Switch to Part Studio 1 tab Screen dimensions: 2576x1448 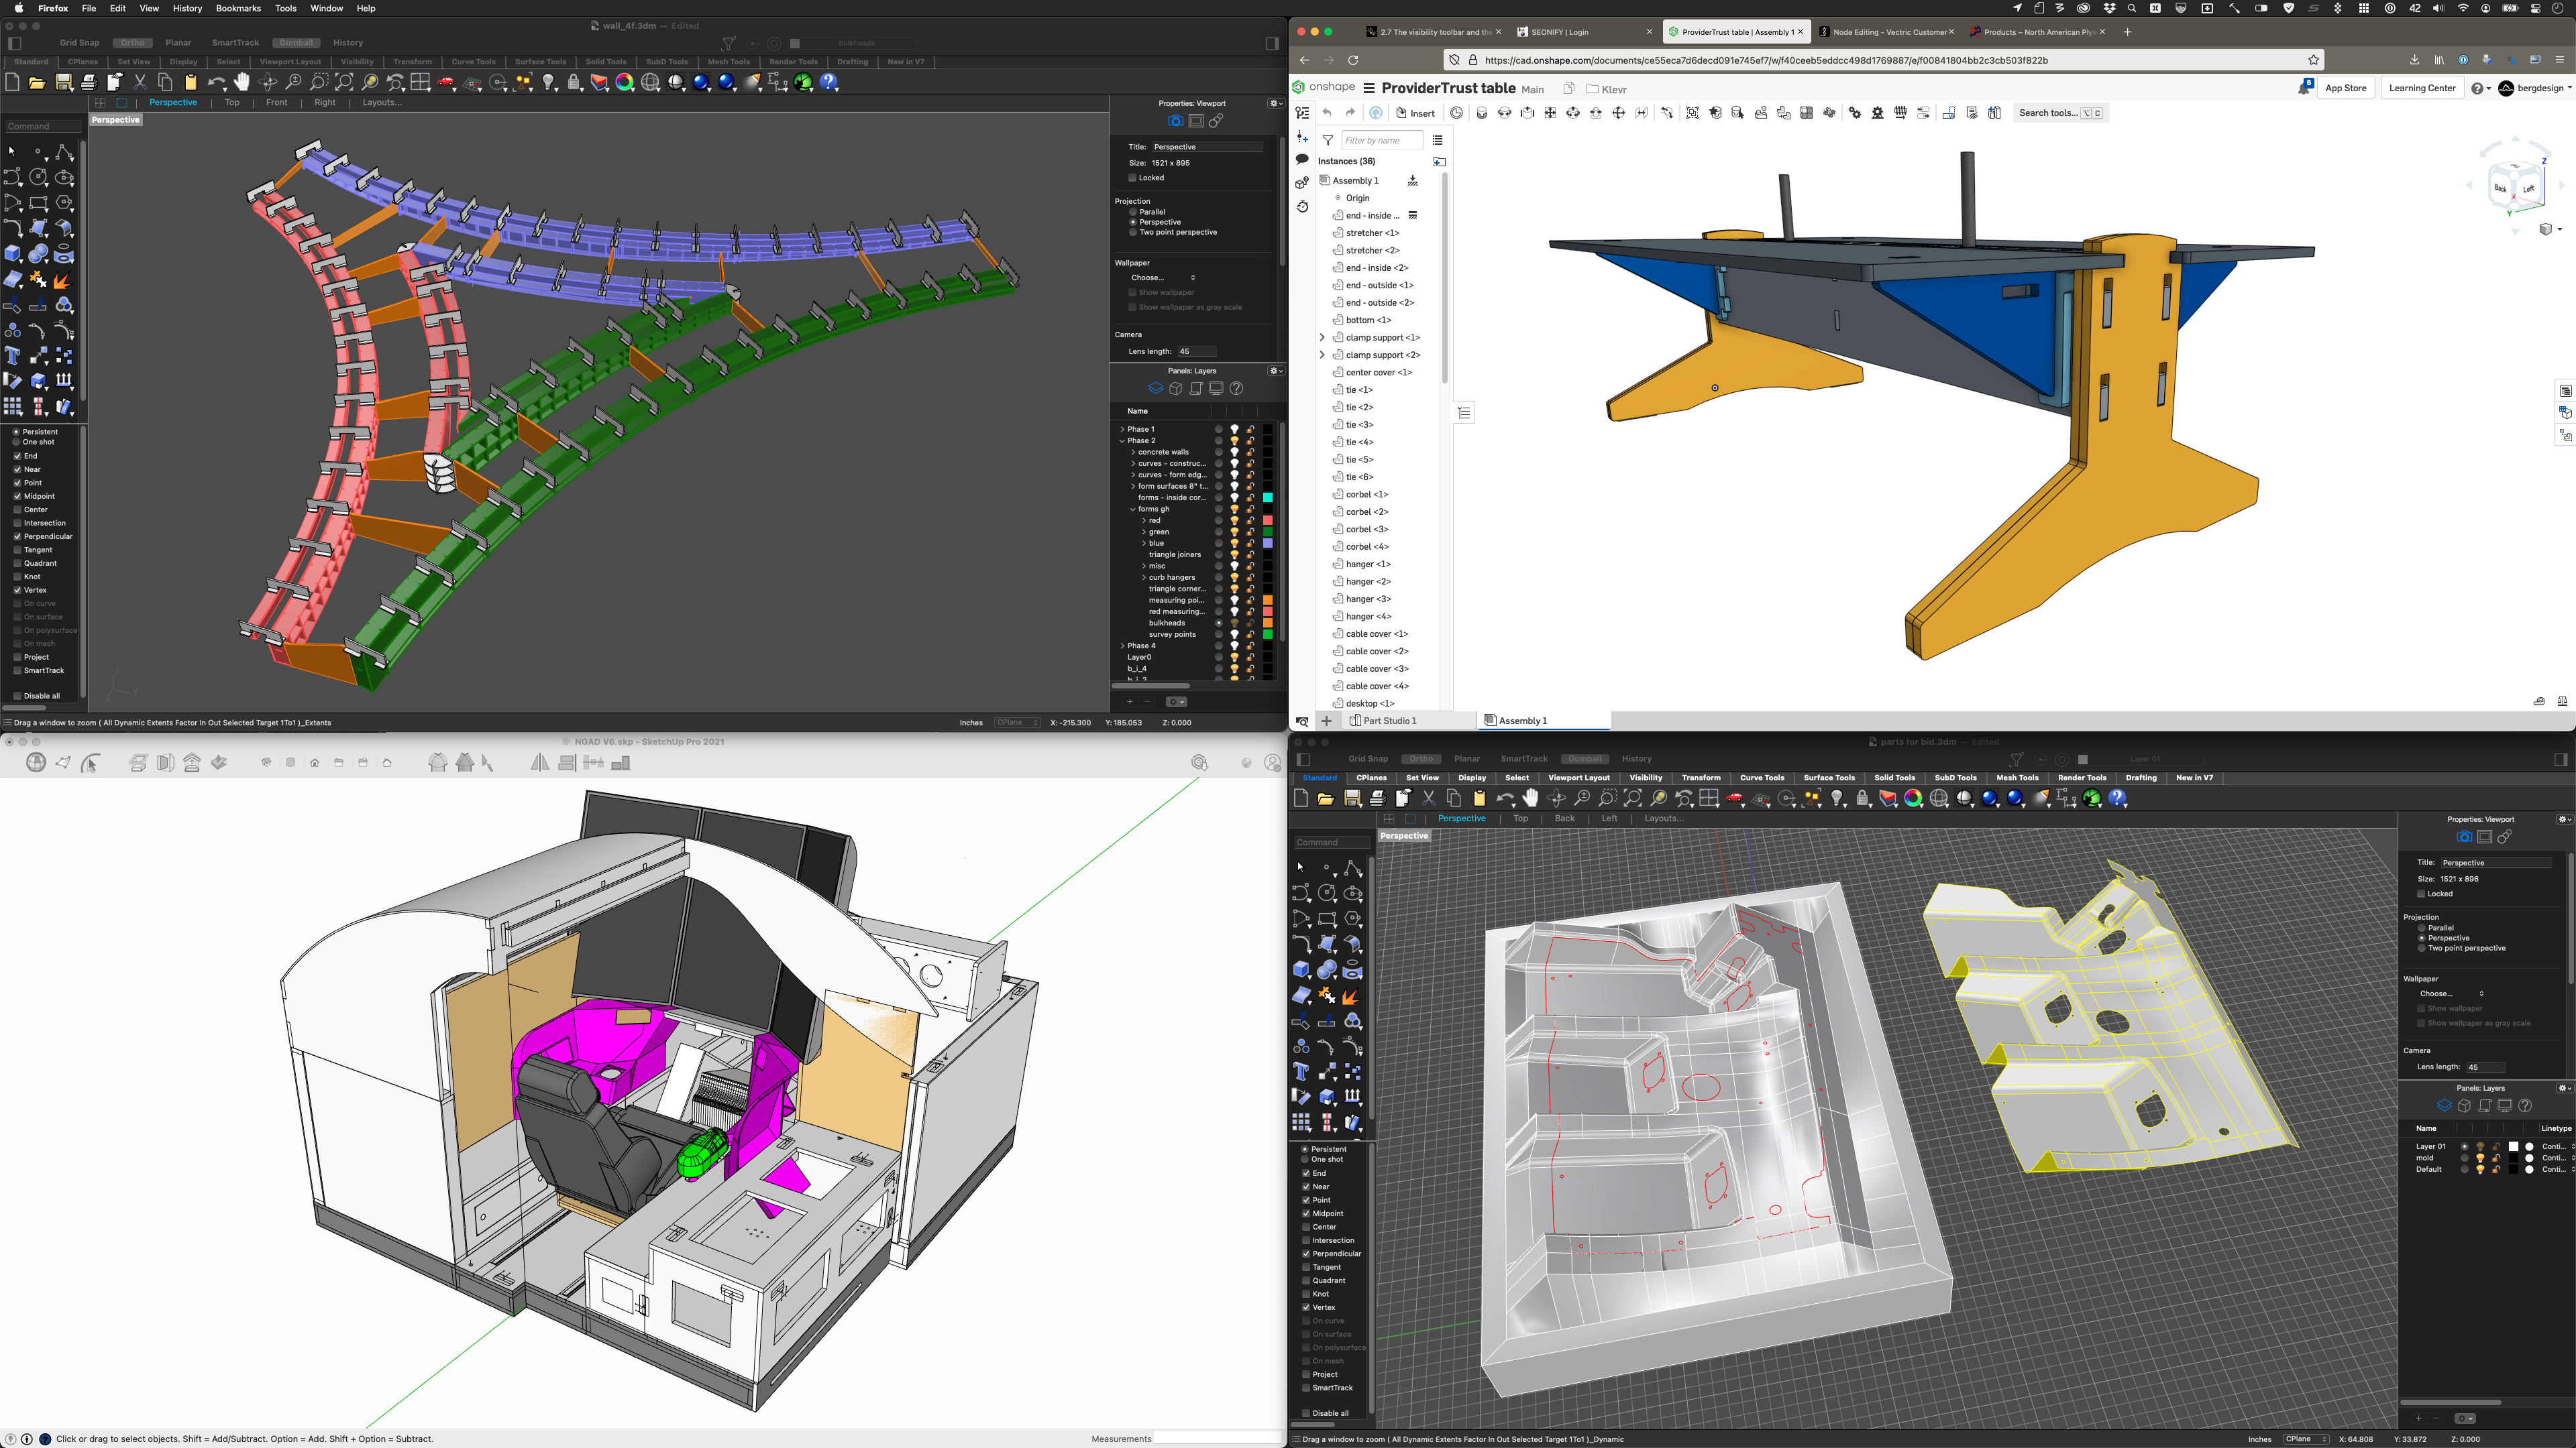[1389, 721]
